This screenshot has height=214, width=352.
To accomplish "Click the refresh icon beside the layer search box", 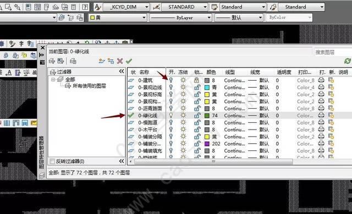I will (348, 61).
